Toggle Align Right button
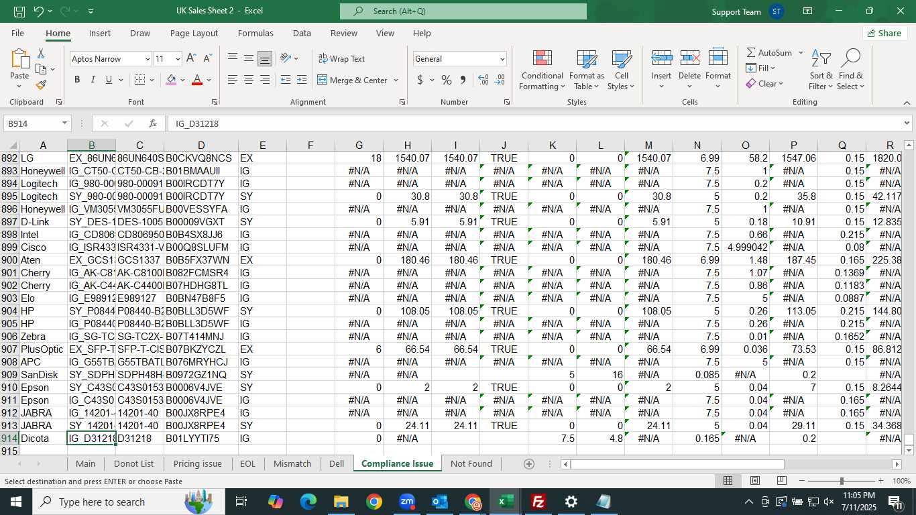Viewport: 916px width, 515px height. click(265, 80)
